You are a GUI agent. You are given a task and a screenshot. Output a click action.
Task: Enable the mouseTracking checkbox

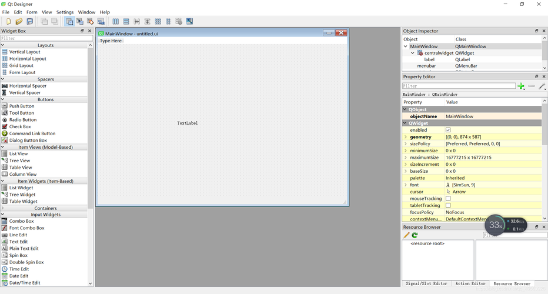(448, 199)
